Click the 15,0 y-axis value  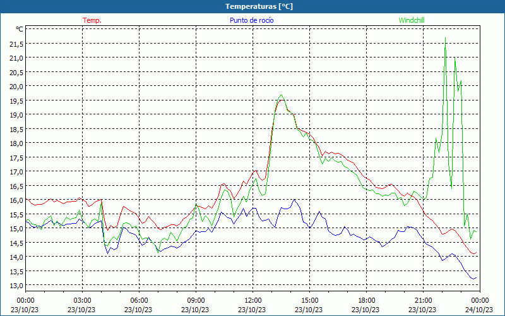(x=16, y=229)
